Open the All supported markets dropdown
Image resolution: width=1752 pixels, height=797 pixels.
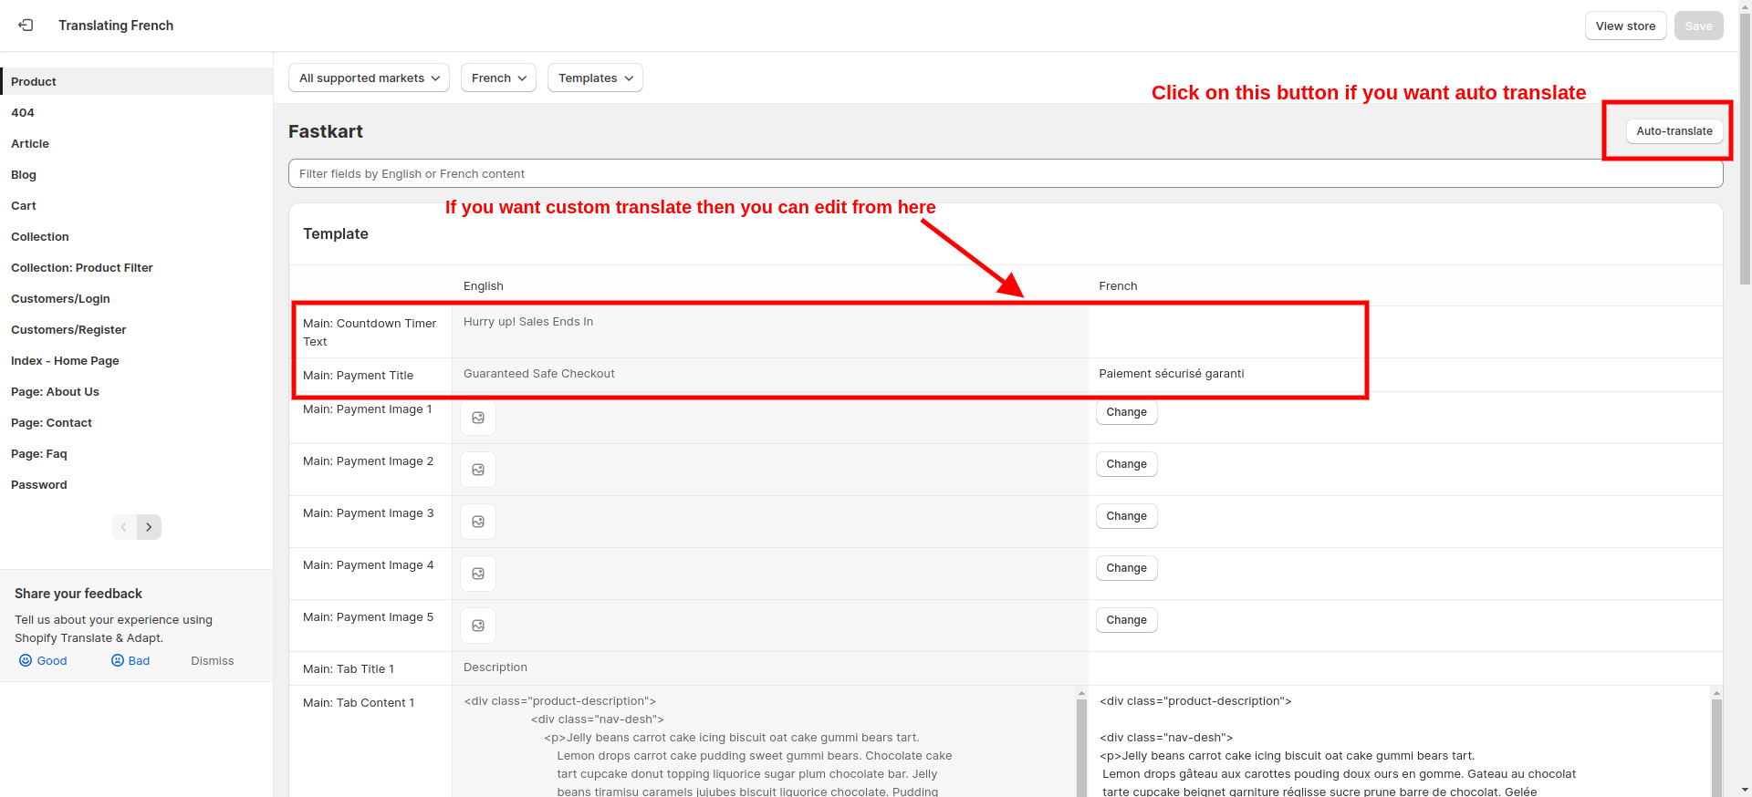click(x=369, y=78)
